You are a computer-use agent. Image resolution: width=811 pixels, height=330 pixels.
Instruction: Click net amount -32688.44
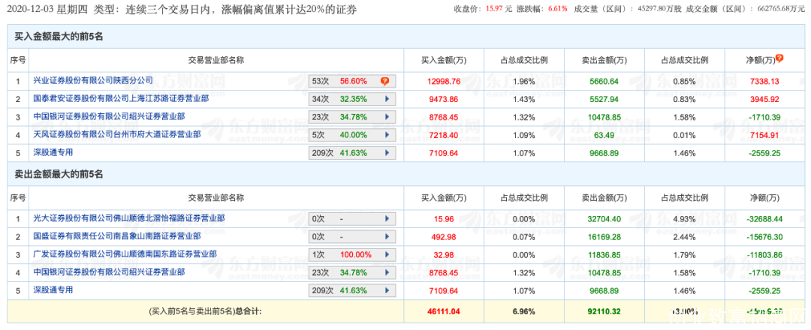(x=764, y=219)
